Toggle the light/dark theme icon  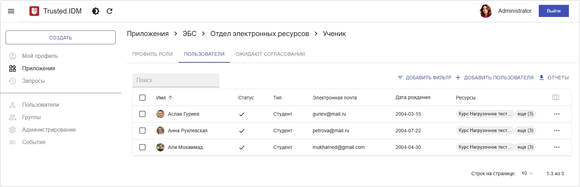[x=96, y=11]
